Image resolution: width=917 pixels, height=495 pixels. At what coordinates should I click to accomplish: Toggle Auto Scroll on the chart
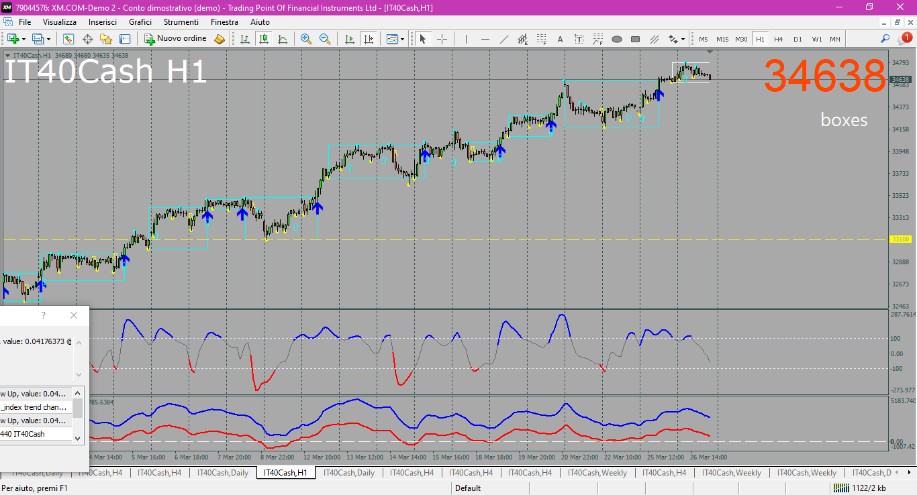coord(349,39)
